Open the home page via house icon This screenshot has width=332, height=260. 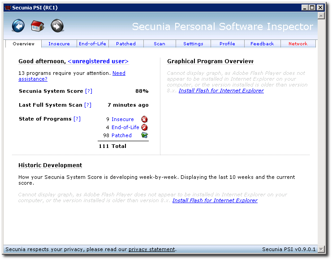(x=38, y=26)
